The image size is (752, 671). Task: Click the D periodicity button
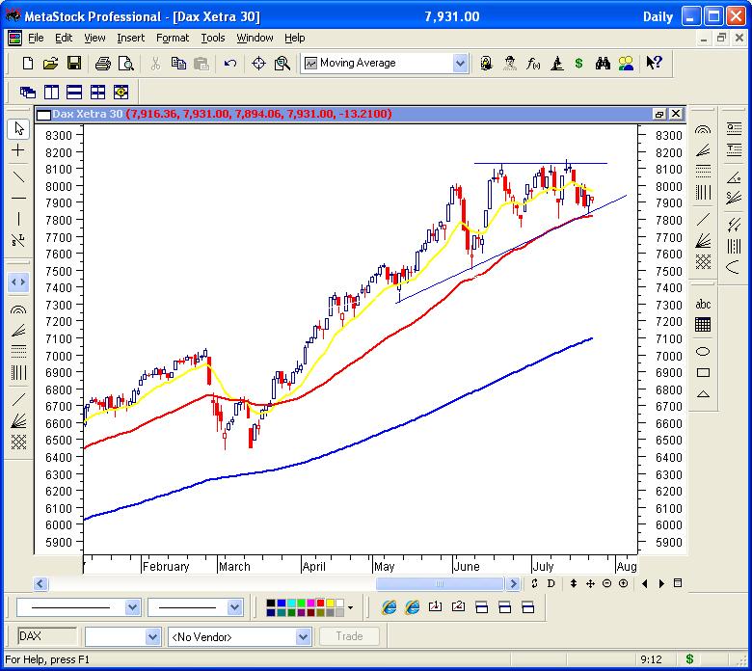click(551, 583)
